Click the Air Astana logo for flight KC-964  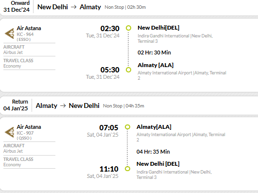[10, 34]
